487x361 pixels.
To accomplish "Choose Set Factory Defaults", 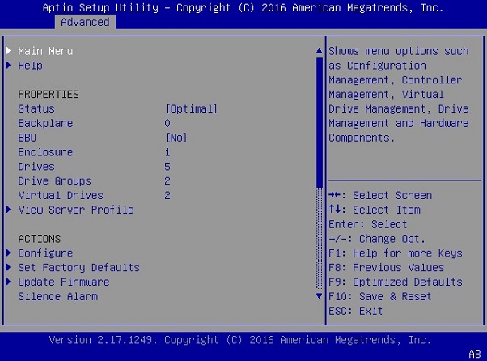I will pyautogui.click(x=78, y=268).
